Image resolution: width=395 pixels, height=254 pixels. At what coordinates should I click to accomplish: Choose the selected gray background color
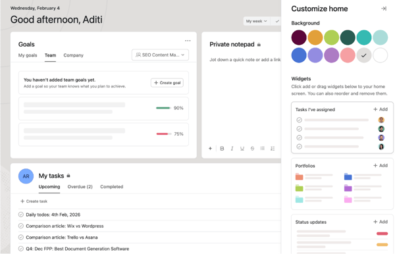[364, 55]
